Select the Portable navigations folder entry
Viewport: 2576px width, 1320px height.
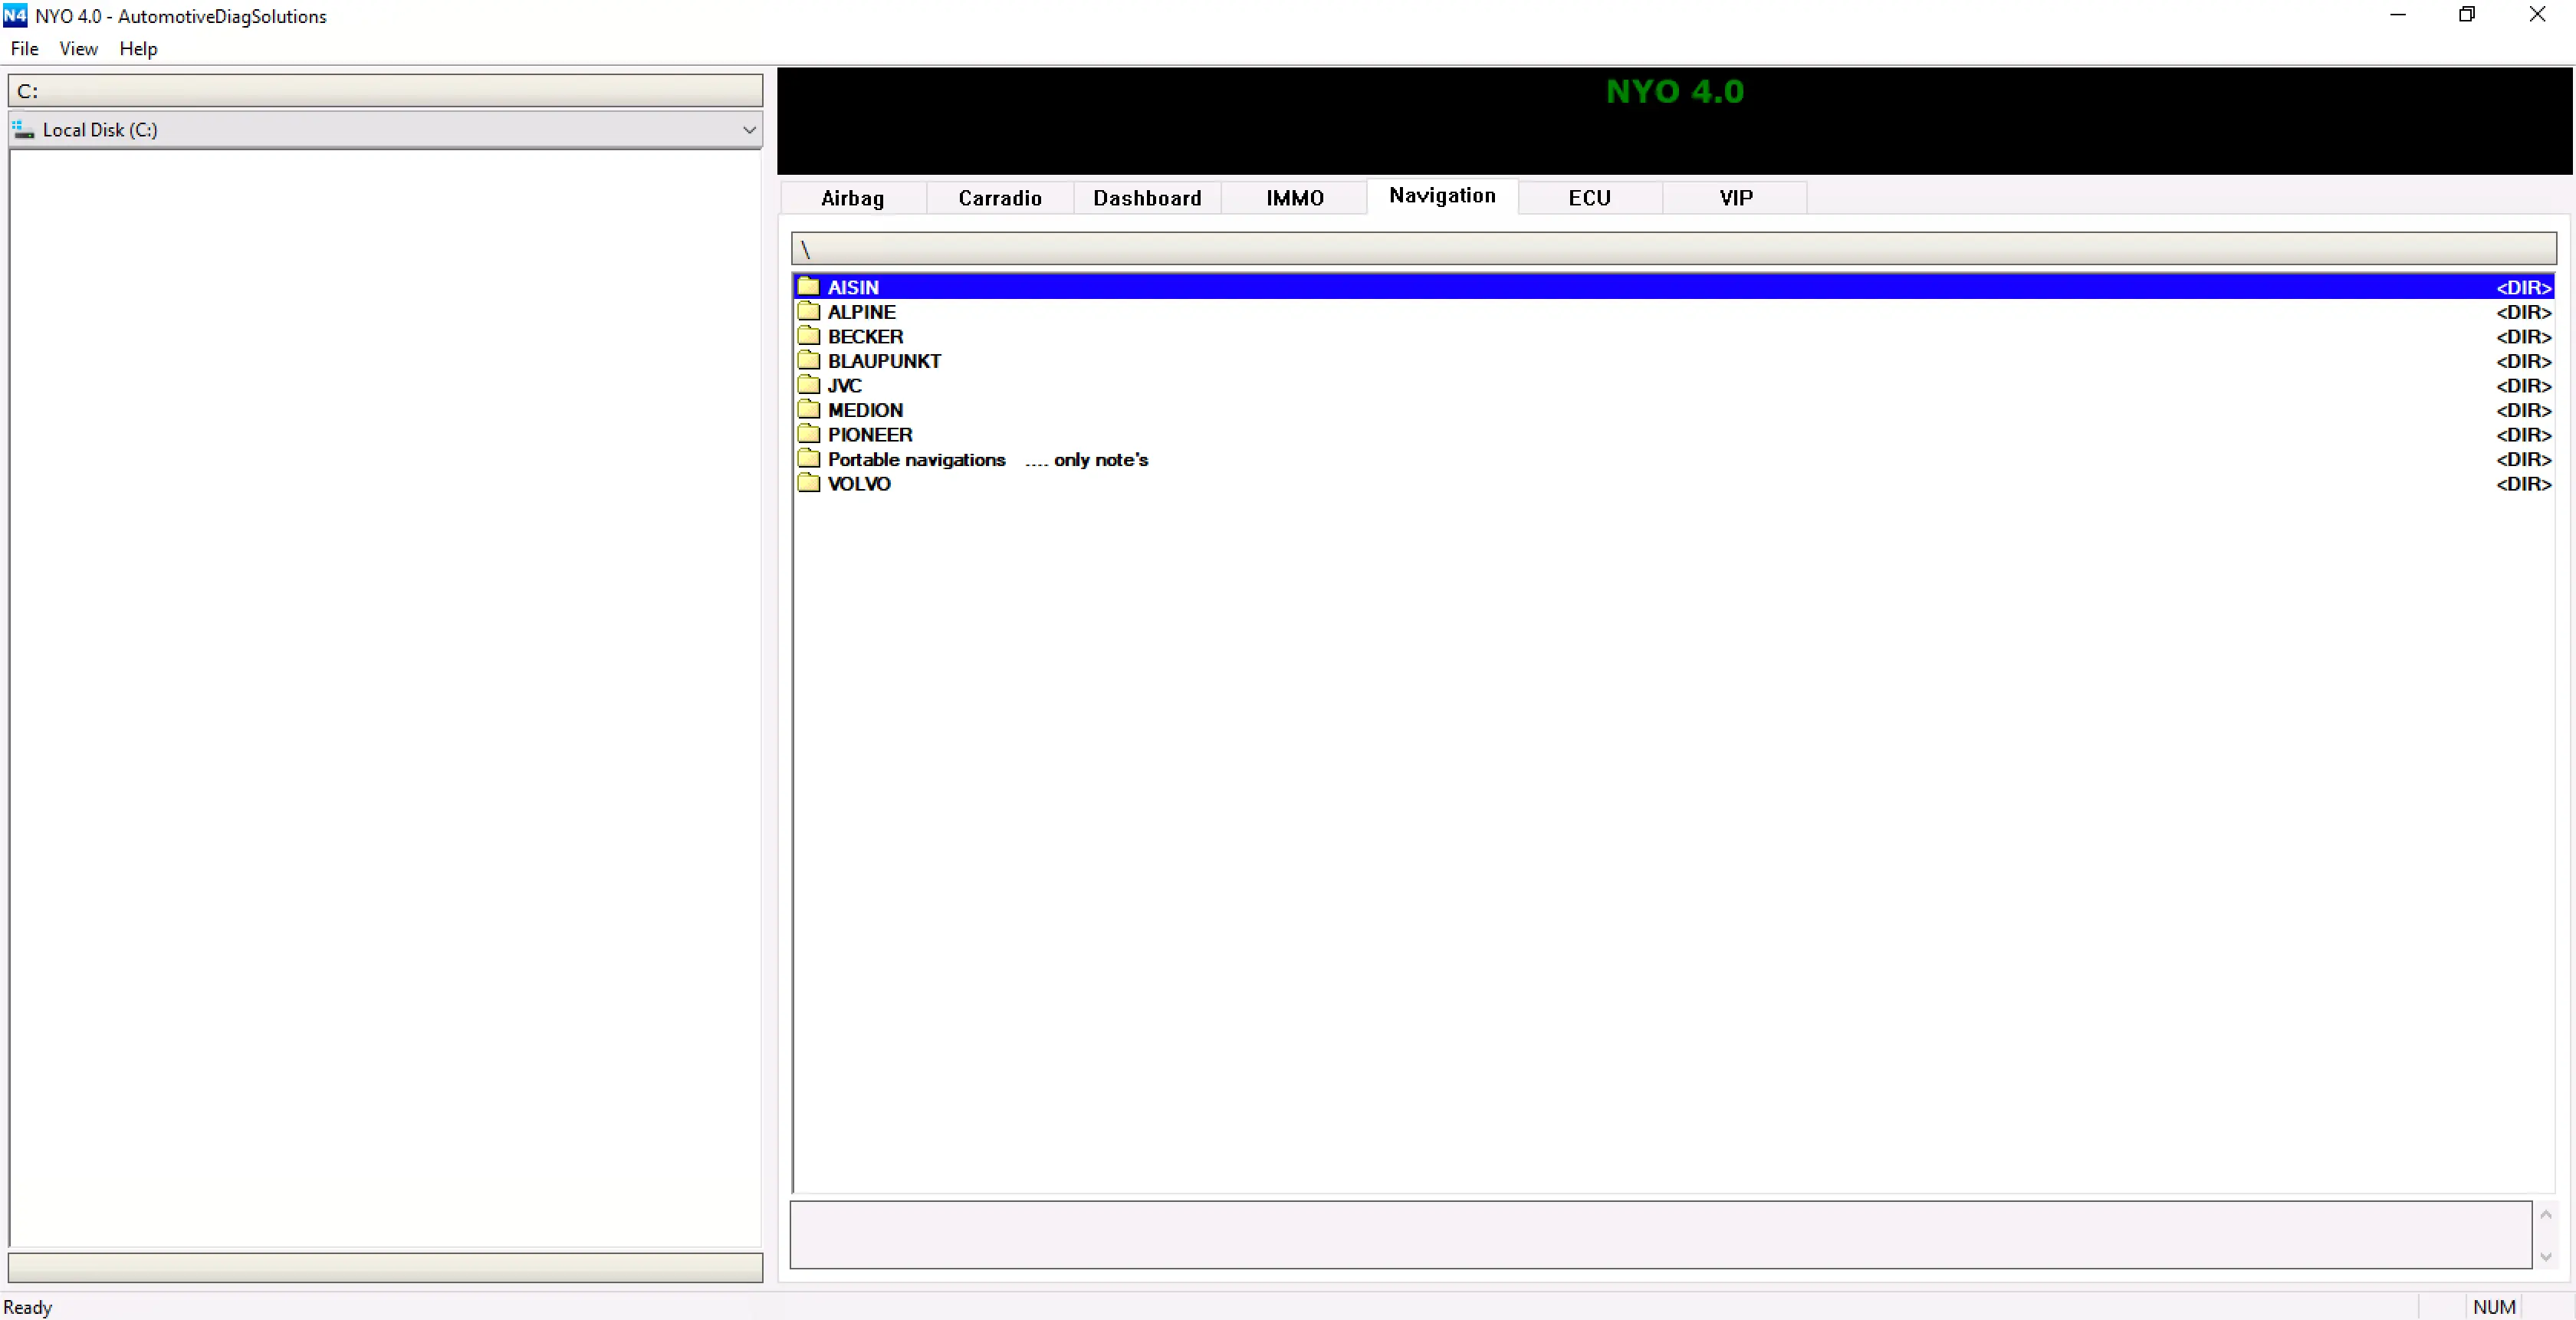click(916, 459)
